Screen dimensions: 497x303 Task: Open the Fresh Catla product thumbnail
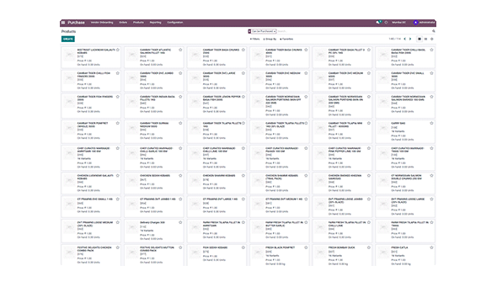(x=383, y=252)
